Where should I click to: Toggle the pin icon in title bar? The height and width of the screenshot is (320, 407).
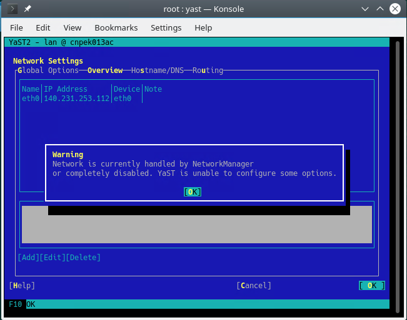[x=28, y=9]
